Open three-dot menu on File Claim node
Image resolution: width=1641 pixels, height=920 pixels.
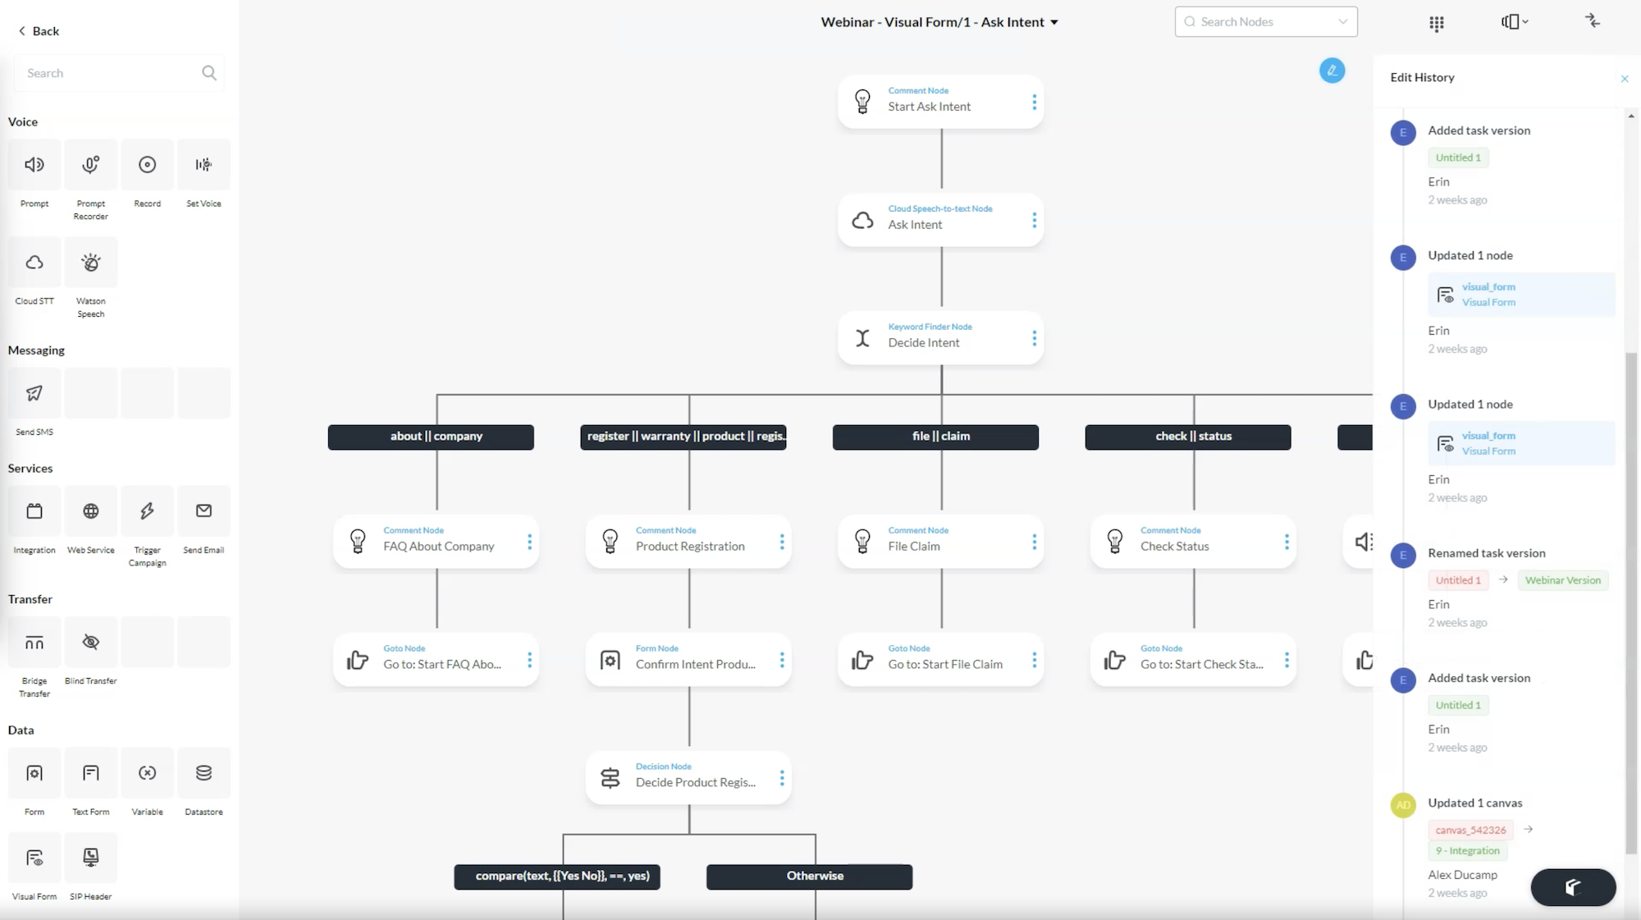coord(1034,541)
